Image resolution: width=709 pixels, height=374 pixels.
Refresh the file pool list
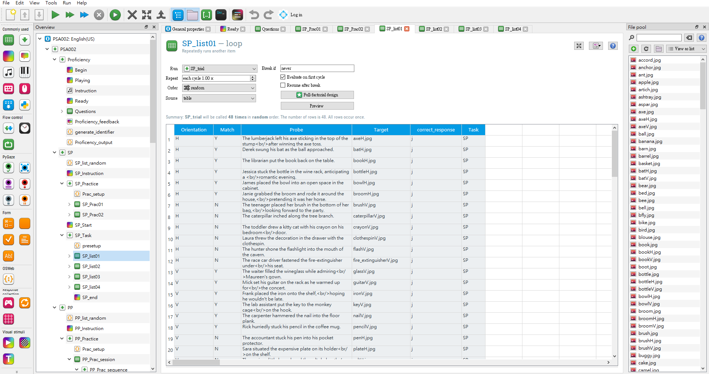646,49
